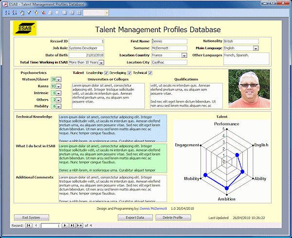Select the multiple pages view icon
Viewport: 292px width, 238px height.
79,13
